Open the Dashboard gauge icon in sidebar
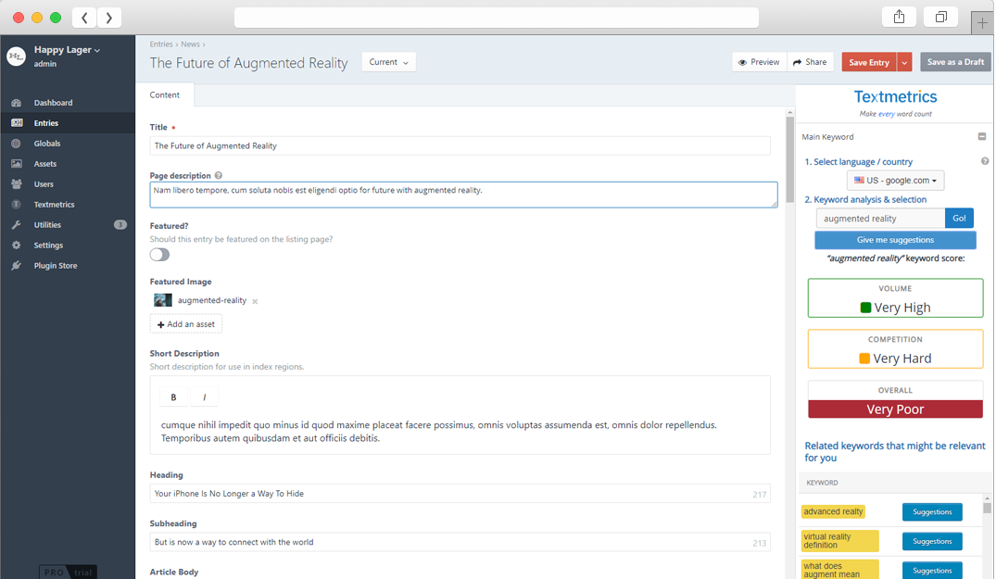The image size is (996, 579). tap(17, 103)
